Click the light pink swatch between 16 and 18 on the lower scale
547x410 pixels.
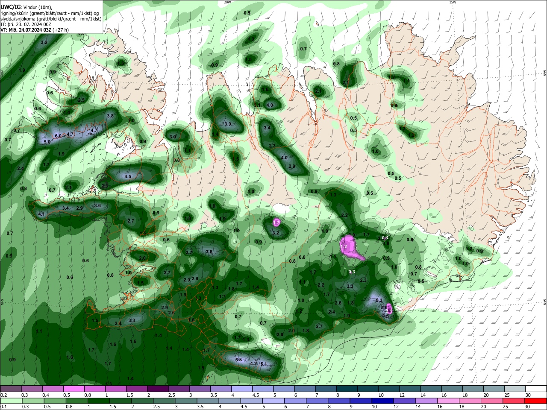click(449, 401)
